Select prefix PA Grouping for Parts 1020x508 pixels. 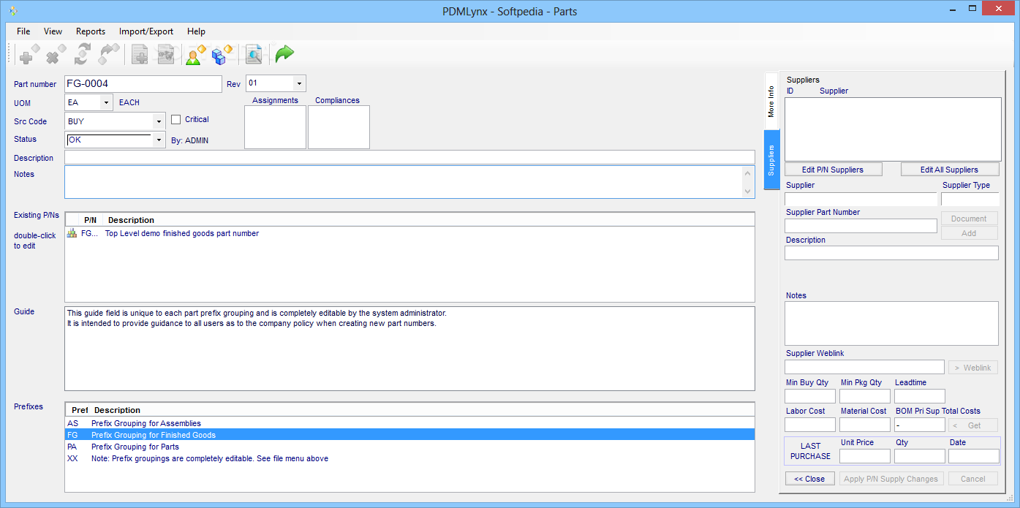click(x=409, y=447)
